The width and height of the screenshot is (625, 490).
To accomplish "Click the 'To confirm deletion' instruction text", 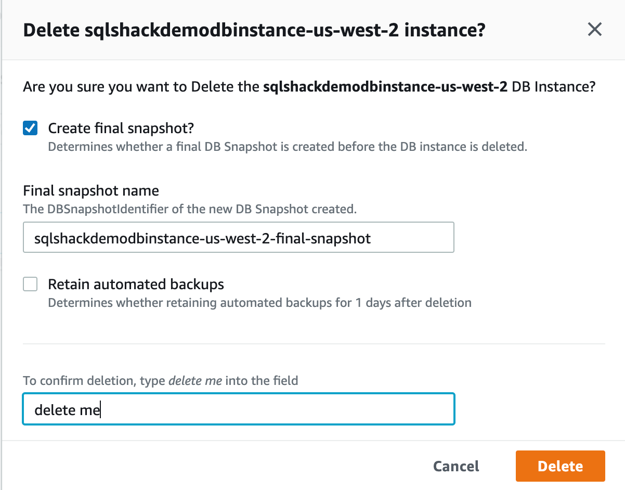I will (95, 381).
